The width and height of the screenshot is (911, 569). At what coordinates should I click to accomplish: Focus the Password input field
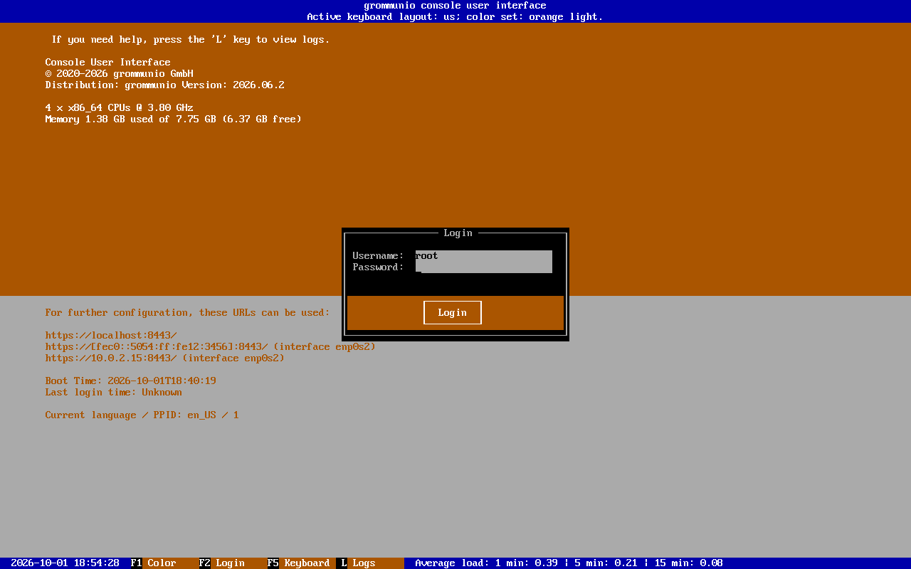(484, 267)
